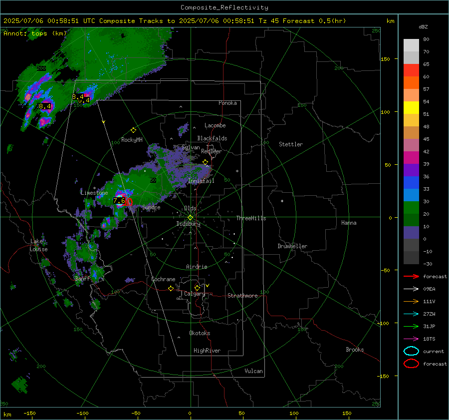Pick the purple 39 dBZ legend swatch
The height and width of the screenshot is (420, 449).
[x=411, y=170]
